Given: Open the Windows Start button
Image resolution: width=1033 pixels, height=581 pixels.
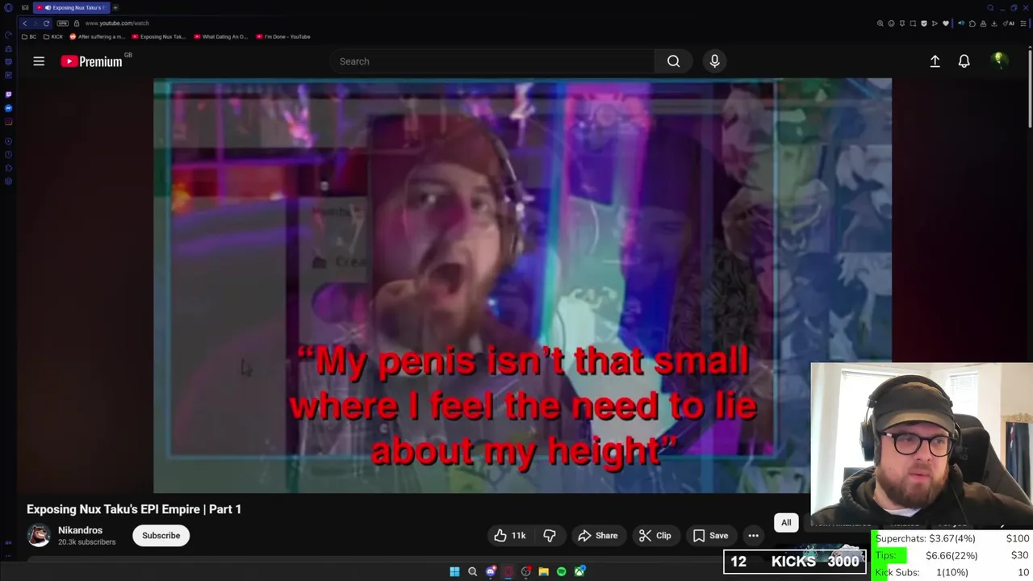Looking at the screenshot, I should 454,571.
